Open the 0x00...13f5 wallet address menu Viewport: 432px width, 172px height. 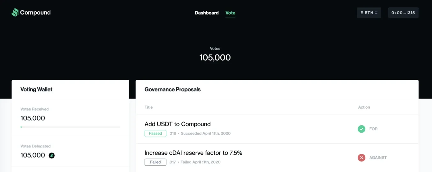point(403,13)
